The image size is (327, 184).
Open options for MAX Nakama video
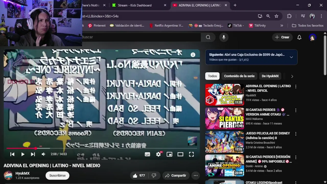coord(296,110)
